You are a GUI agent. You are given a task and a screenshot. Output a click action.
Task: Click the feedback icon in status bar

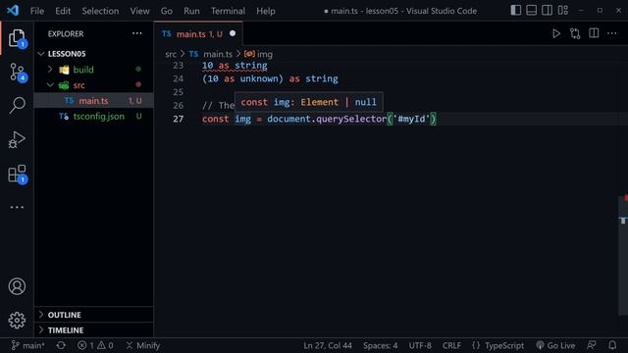pos(592,345)
